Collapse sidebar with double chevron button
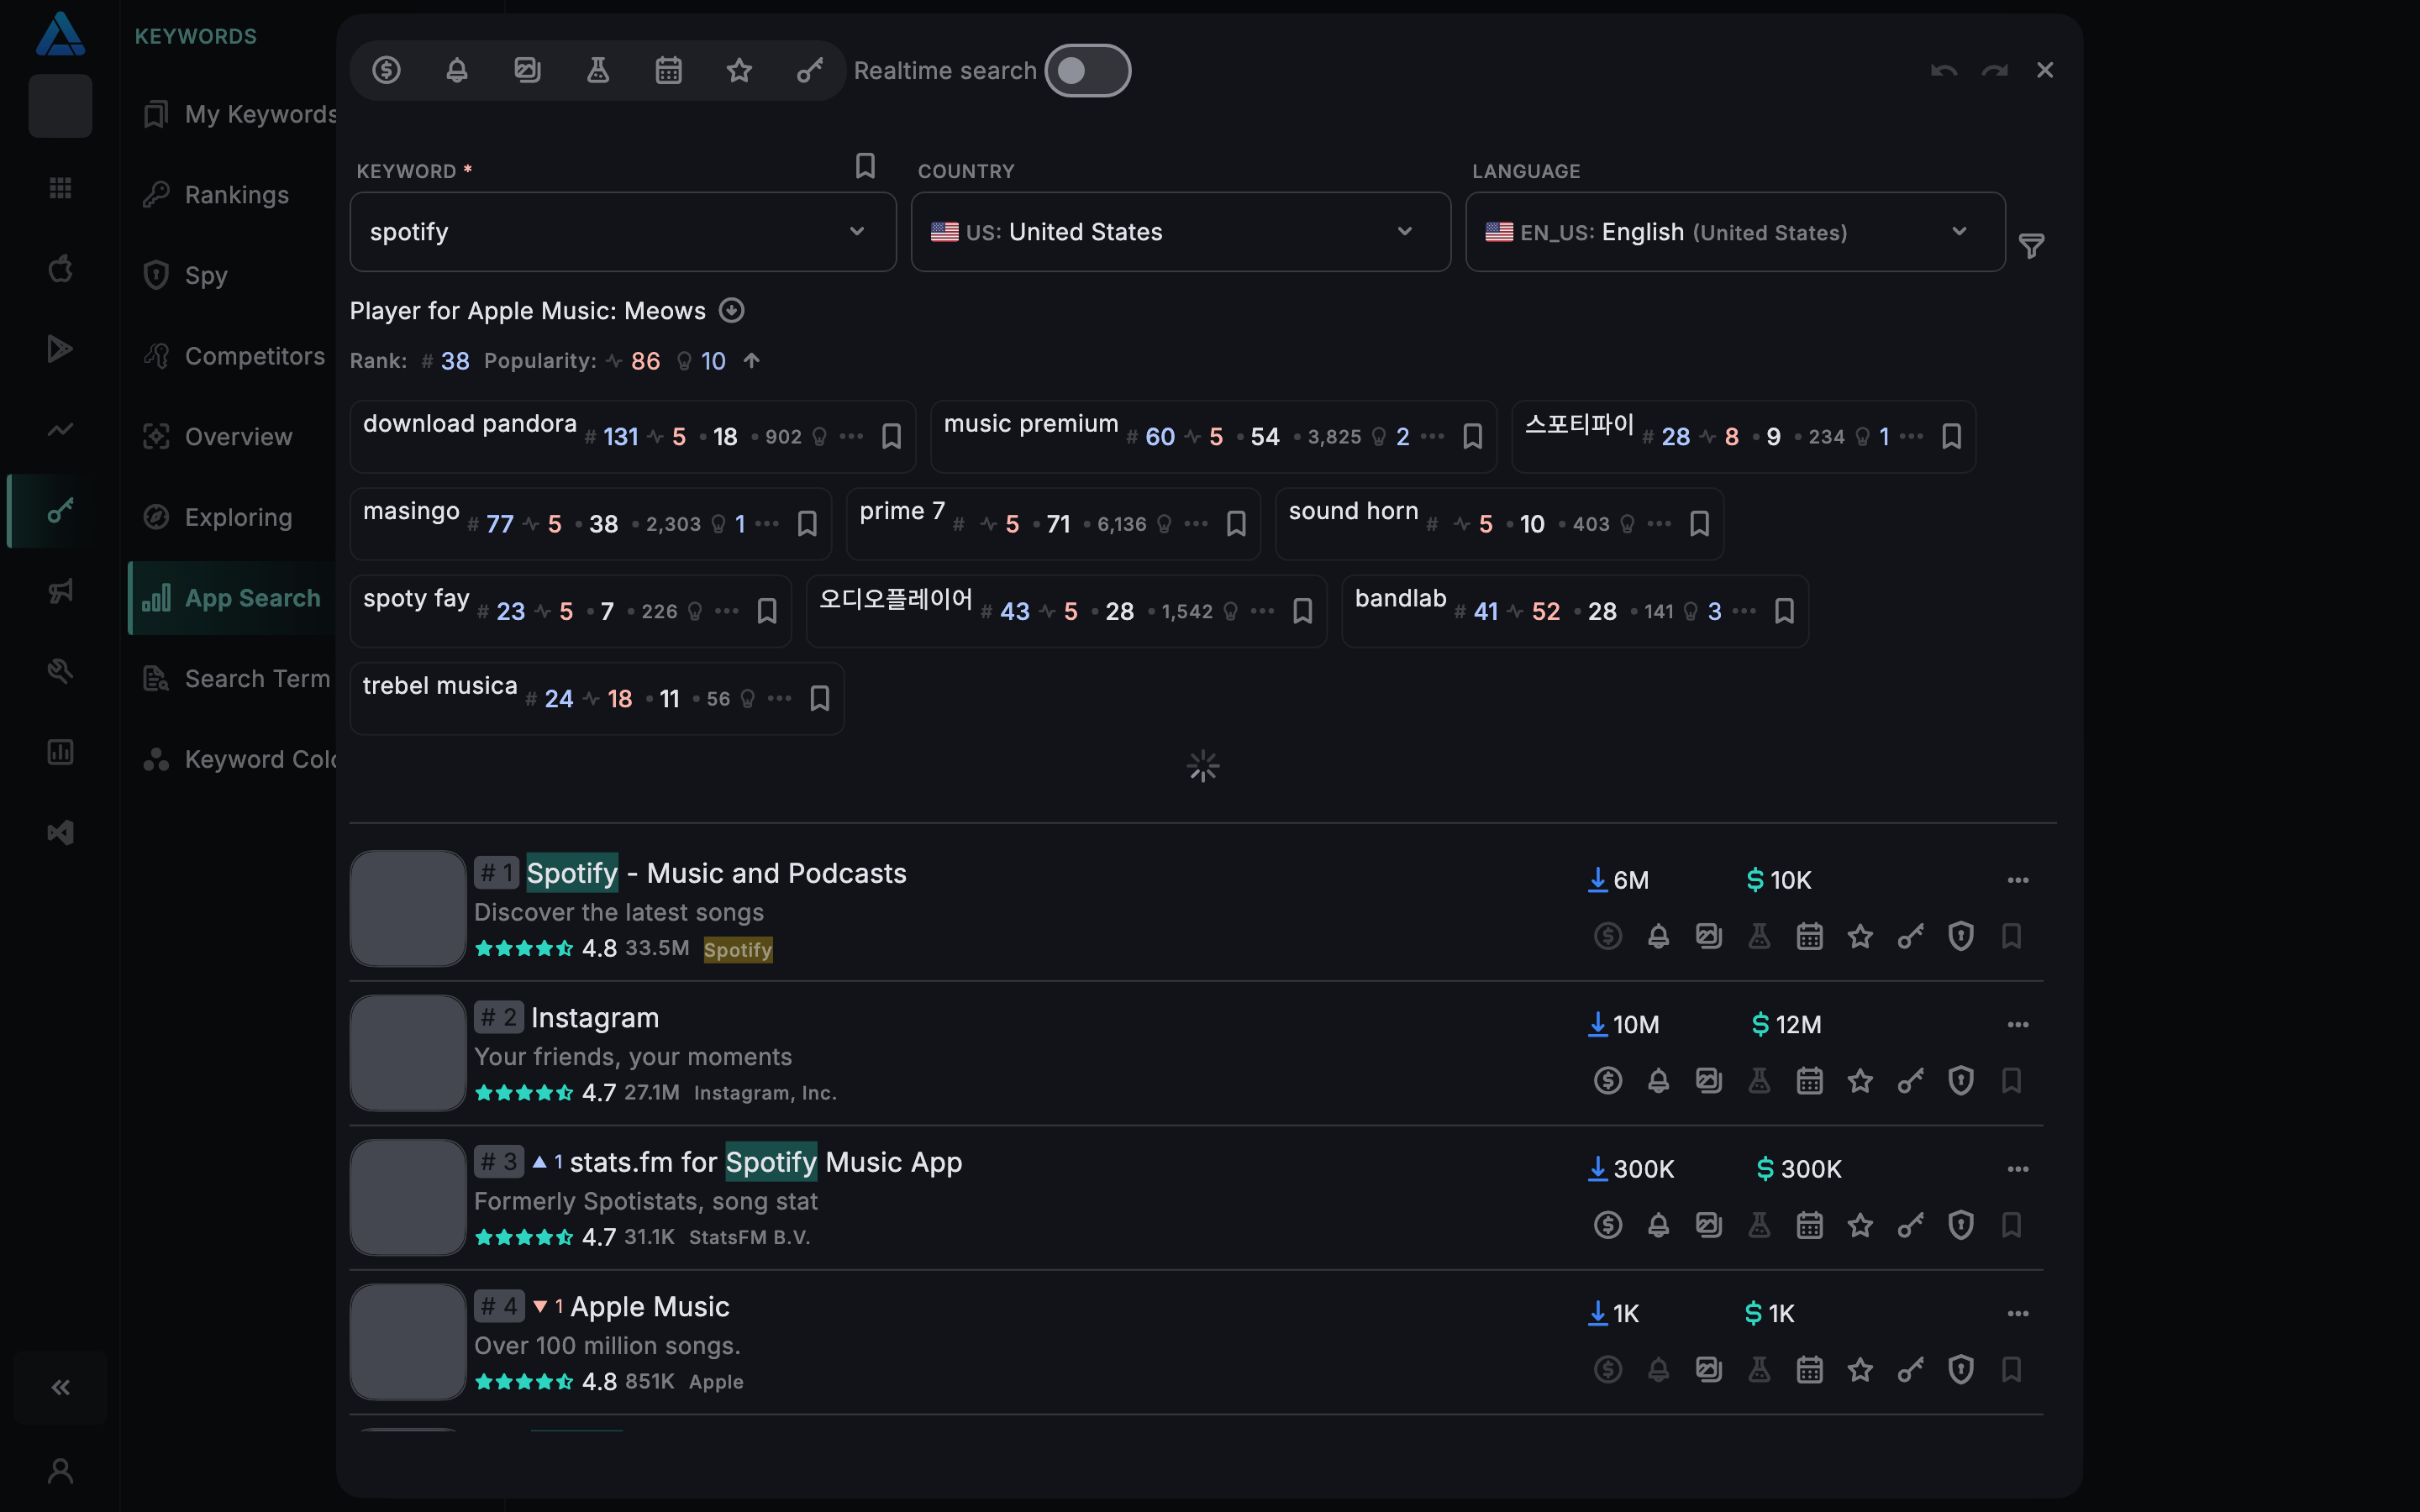The width and height of the screenshot is (2420, 1512). 60,1387
